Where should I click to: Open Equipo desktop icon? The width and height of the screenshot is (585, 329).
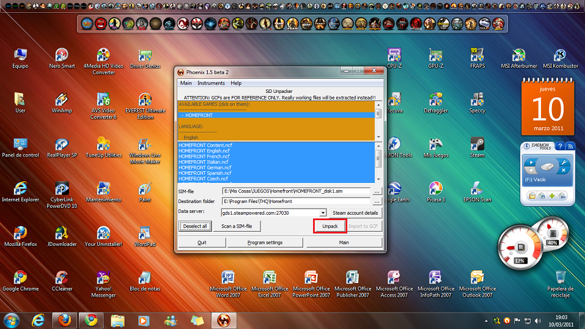[20, 58]
